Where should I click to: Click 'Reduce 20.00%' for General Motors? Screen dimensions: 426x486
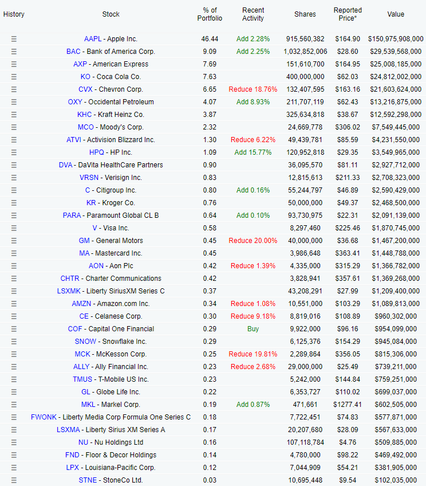coord(253,241)
